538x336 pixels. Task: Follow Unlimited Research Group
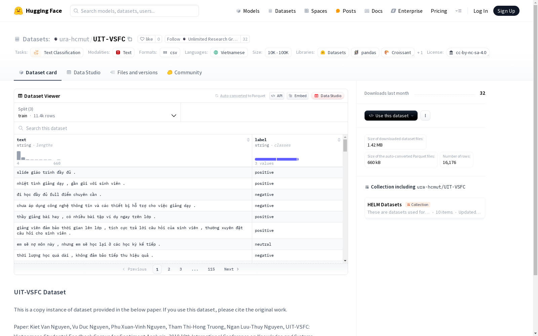pyautogui.click(x=202, y=39)
